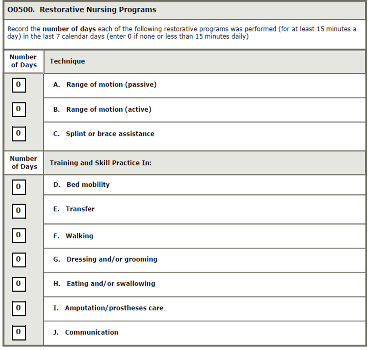Select the Amputation/prostheses care label
The height and width of the screenshot is (350, 371).
pos(114,308)
